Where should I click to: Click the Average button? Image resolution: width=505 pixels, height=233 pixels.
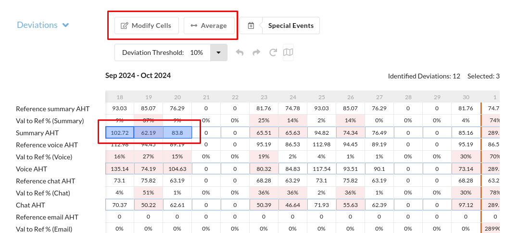209,26
